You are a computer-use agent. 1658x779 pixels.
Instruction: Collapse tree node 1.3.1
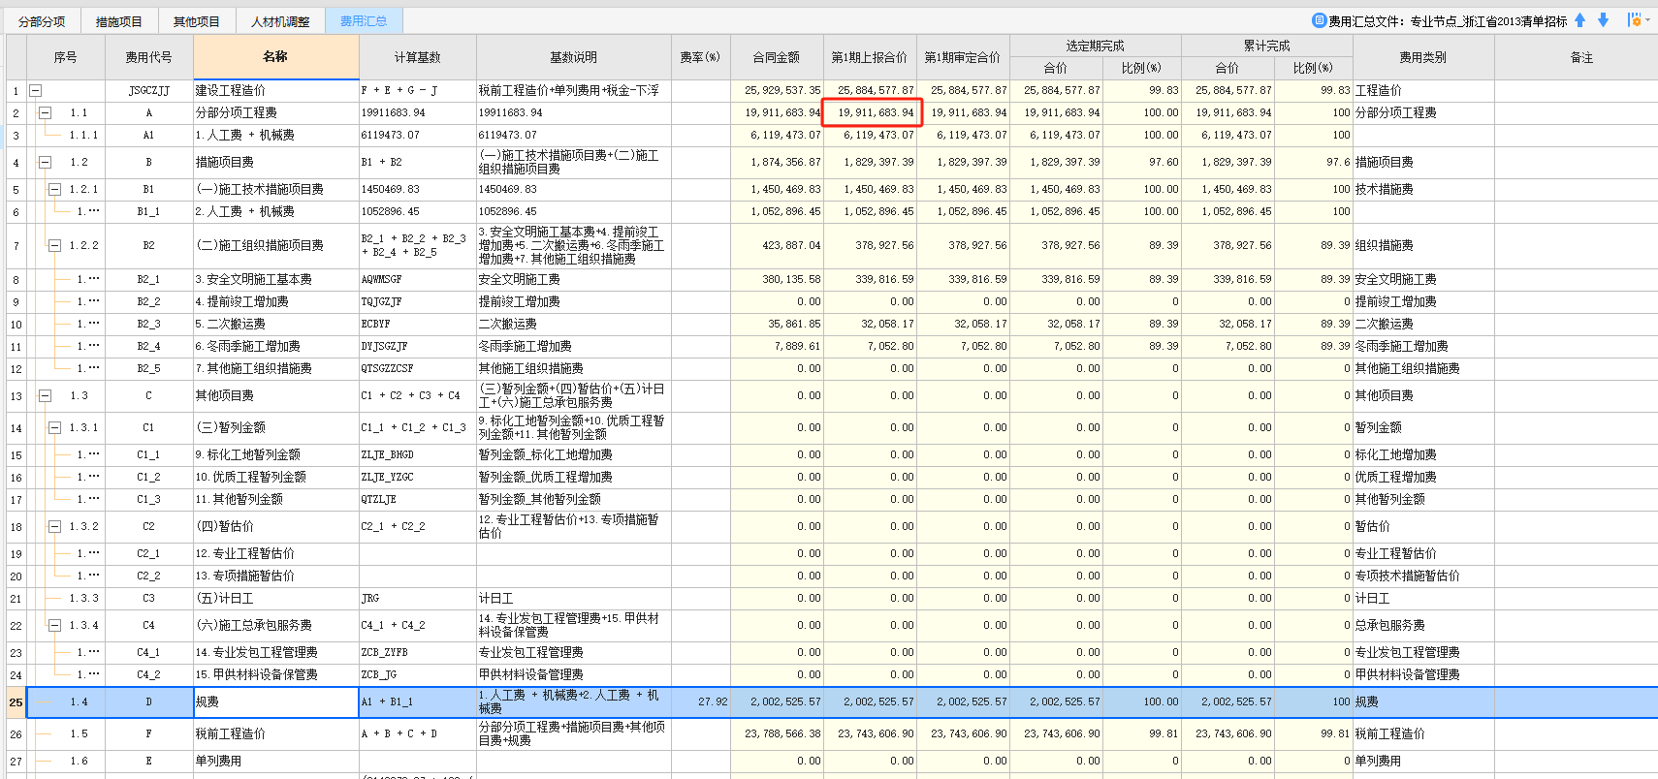click(x=55, y=427)
